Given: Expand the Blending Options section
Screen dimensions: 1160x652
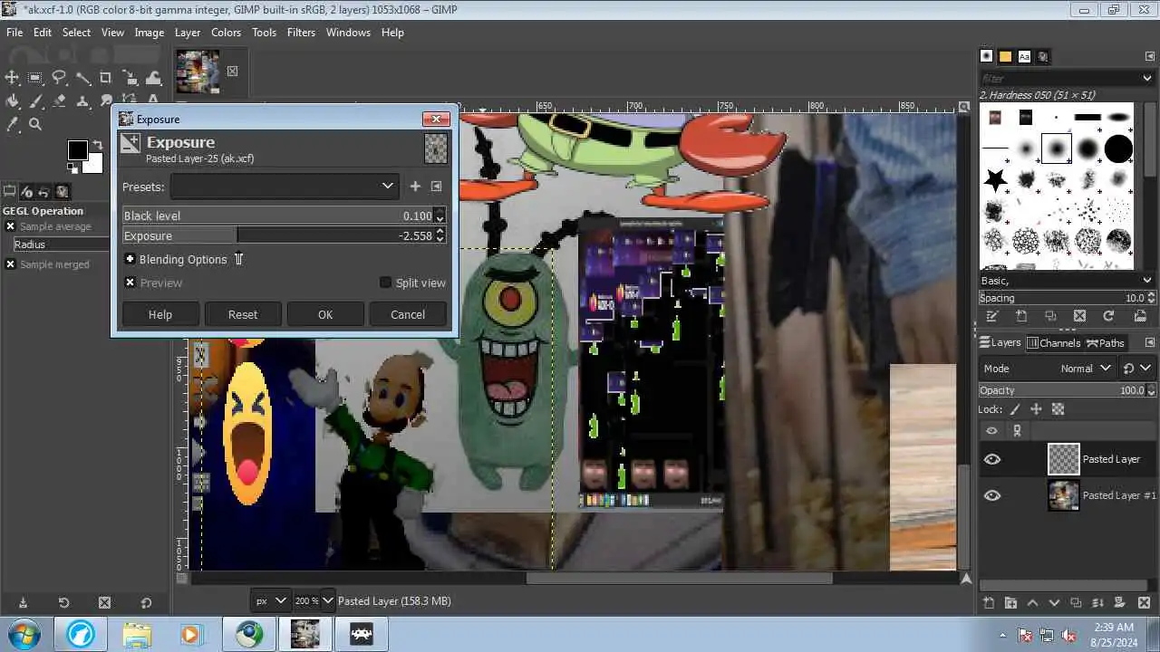Looking at the screenshot, I should [130, 259].
